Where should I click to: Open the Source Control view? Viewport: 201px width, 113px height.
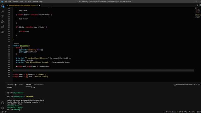[x=3, y=16]
